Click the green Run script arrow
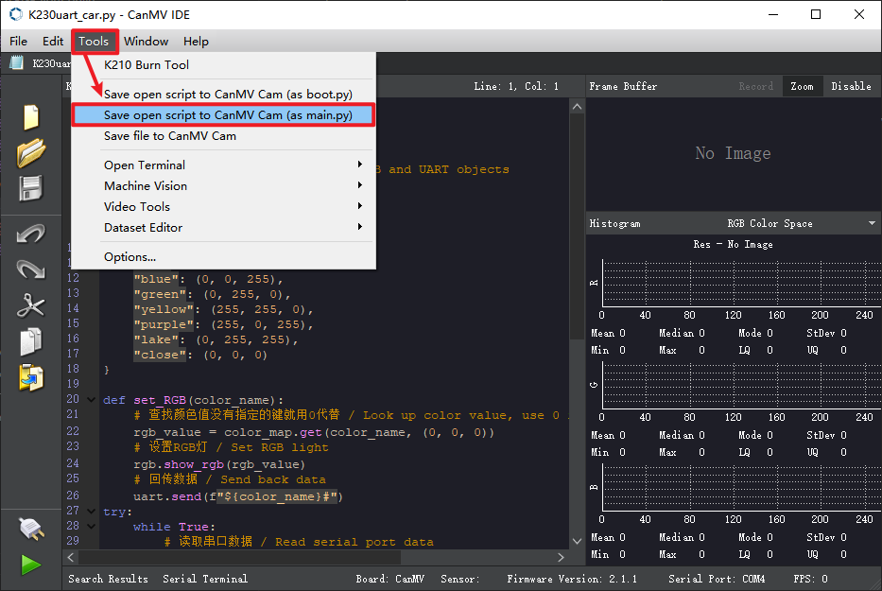 click(x=31, y=565)
